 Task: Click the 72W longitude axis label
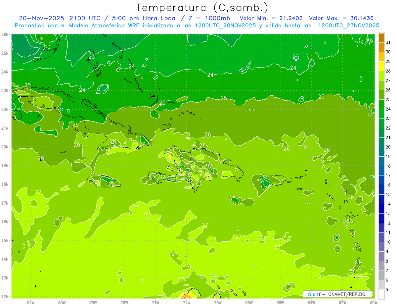[x=187, y=302]
